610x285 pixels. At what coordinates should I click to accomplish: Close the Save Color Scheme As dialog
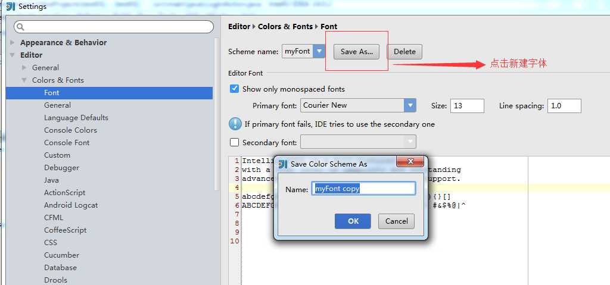pos(410,161)
